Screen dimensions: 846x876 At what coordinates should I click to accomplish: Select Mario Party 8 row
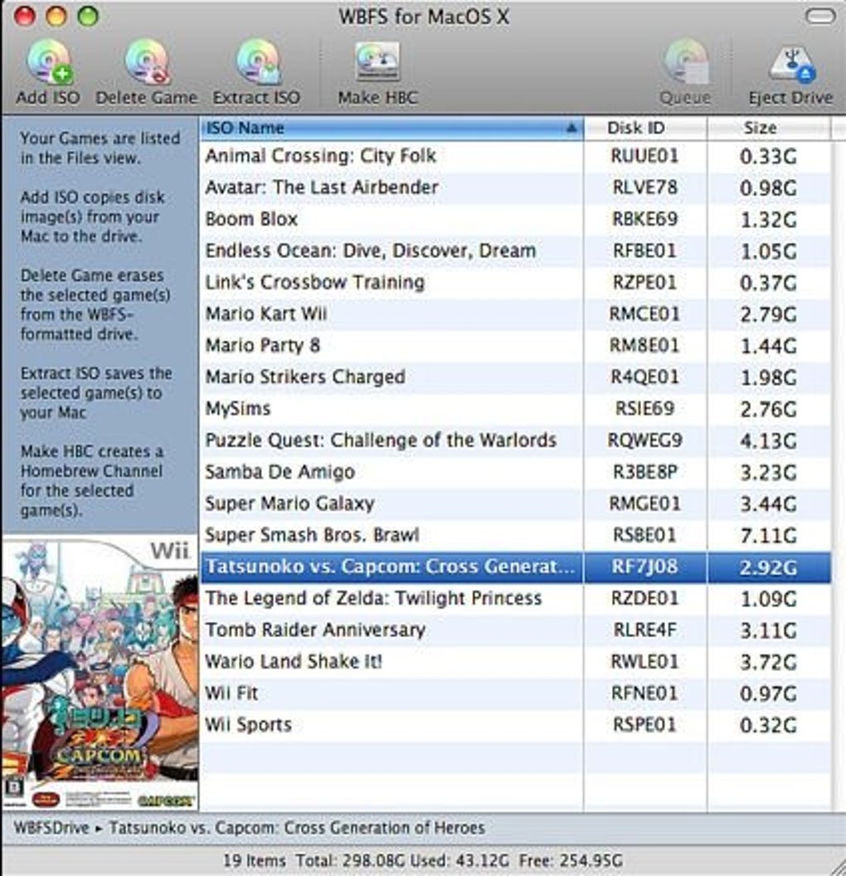coord(515,345)
